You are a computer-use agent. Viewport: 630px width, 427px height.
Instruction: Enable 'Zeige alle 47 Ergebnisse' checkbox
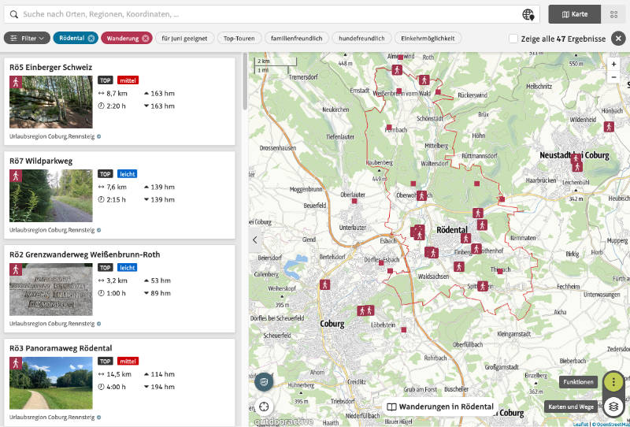(513, 39)
